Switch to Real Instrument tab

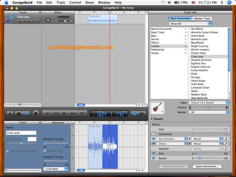[x=181, y=18]
